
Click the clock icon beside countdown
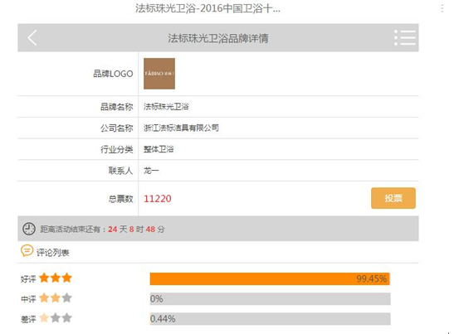pos(29,229)
